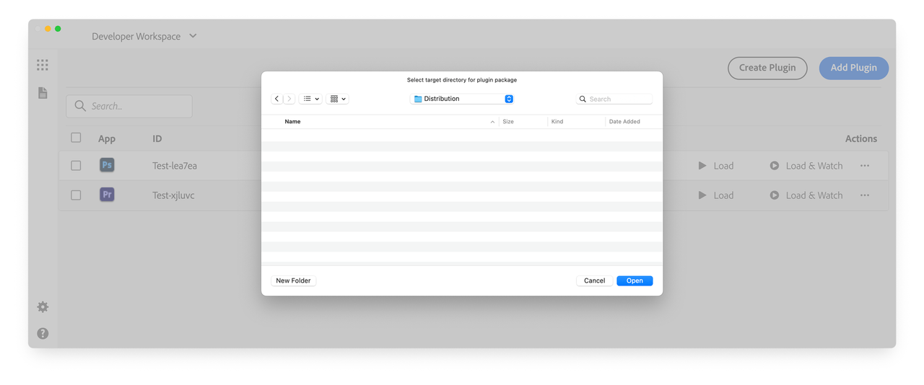Sort by Size column
Viewport: 924px width, 385px height.
click(x=508, y=122)
